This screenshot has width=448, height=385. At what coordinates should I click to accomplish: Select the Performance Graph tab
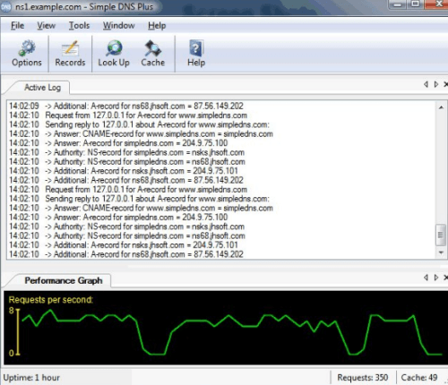64,280
